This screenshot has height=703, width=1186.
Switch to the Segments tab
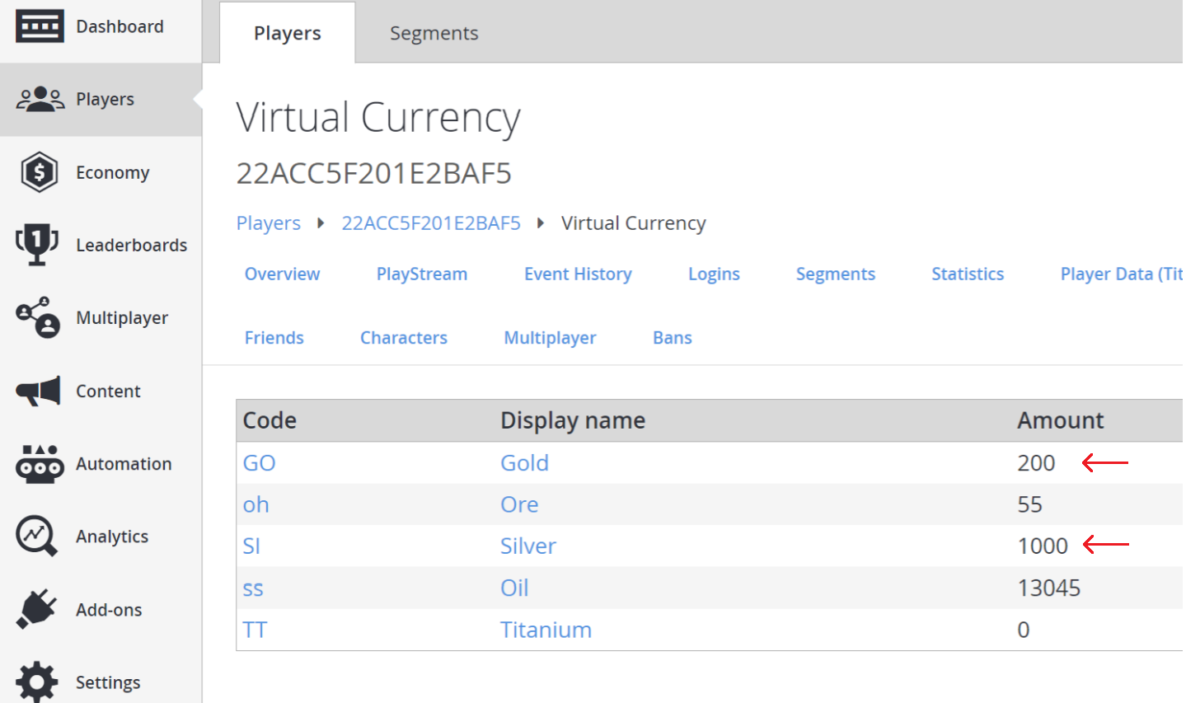click(434, 33)
